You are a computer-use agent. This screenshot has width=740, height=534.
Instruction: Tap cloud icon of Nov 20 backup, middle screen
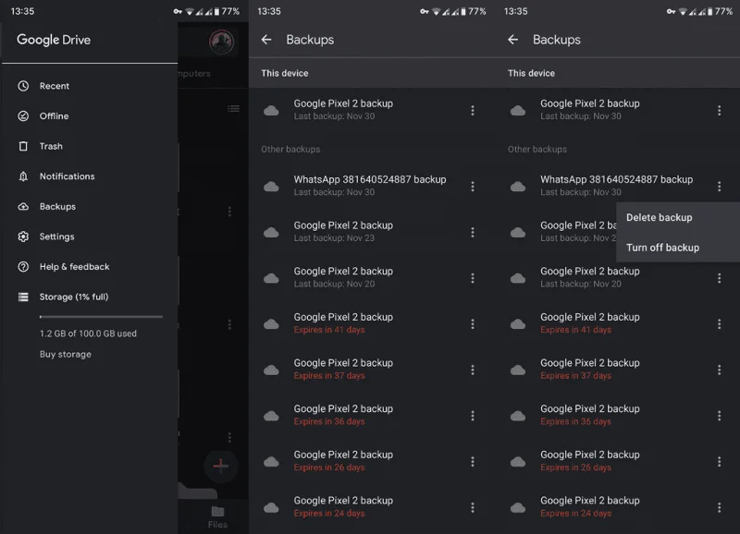pyautogui.click(x=271, y=278)
